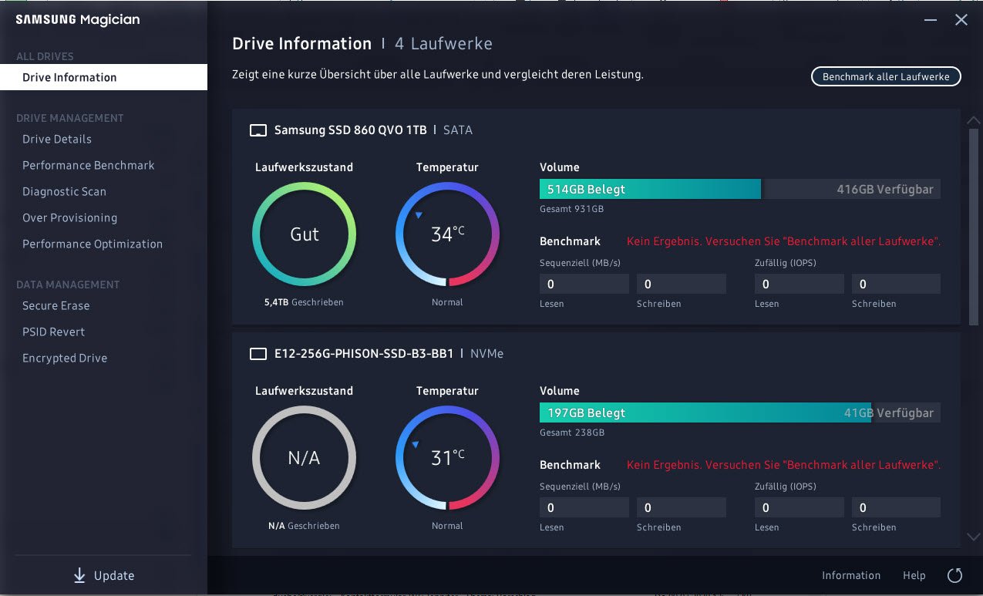Screen dimensions: 983x596
Task: Click the scroll down arrow of drive list
Action: [x=973, y=537]
